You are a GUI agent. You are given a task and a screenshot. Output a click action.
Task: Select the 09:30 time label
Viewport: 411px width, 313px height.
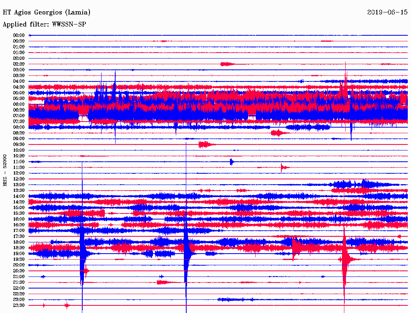(x=19, y=145)
